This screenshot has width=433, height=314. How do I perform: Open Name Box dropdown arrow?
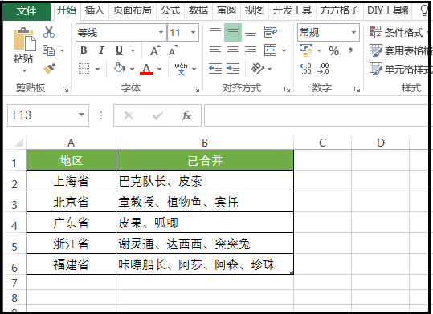pyautogui.click(x=81, y=115)
